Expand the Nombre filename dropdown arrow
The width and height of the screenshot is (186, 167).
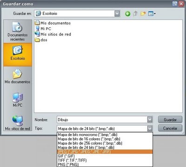(x=150, y=120)
